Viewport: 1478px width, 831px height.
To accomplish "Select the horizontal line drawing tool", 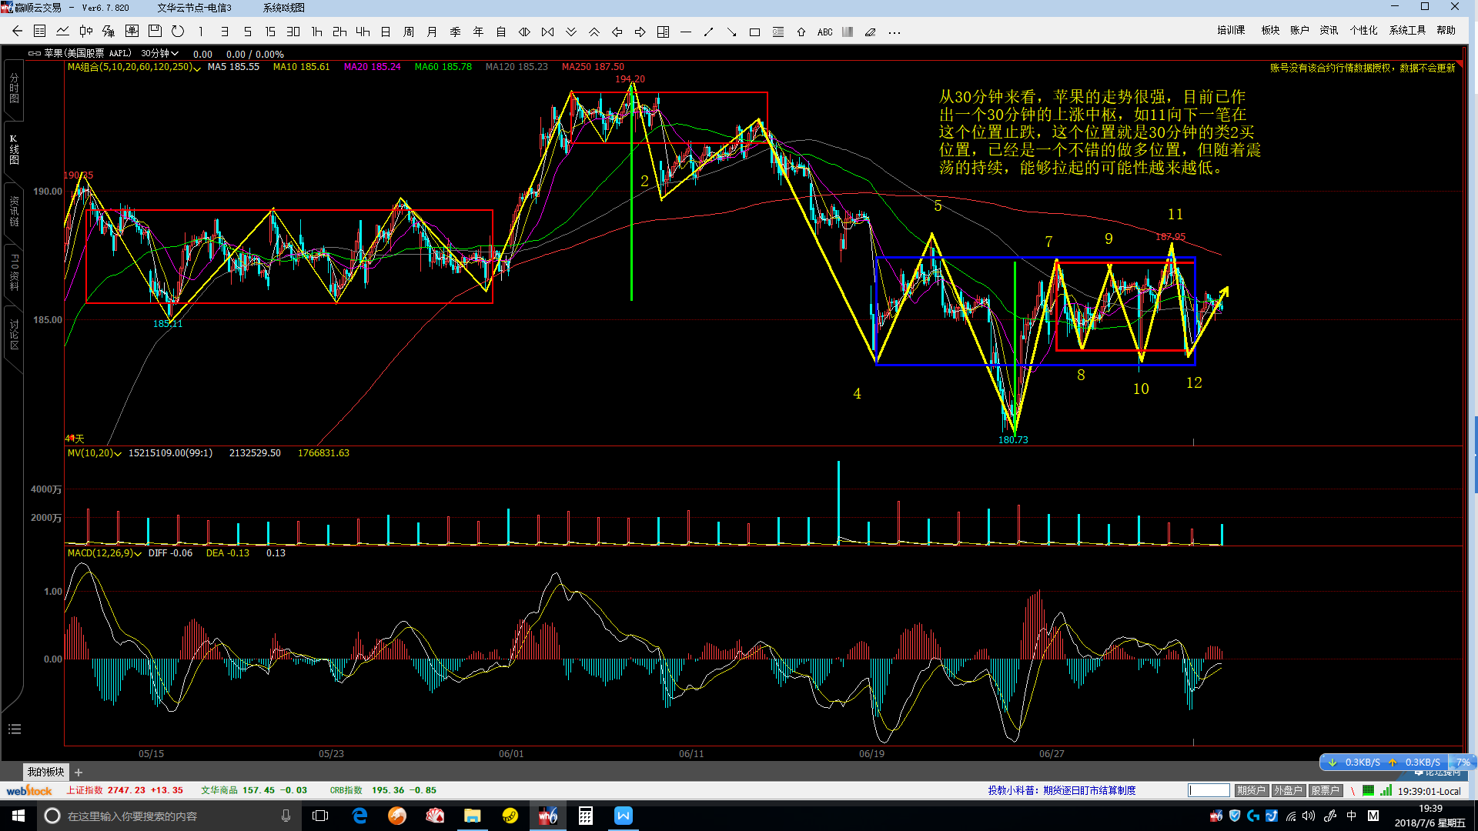I will coord(686,32).
